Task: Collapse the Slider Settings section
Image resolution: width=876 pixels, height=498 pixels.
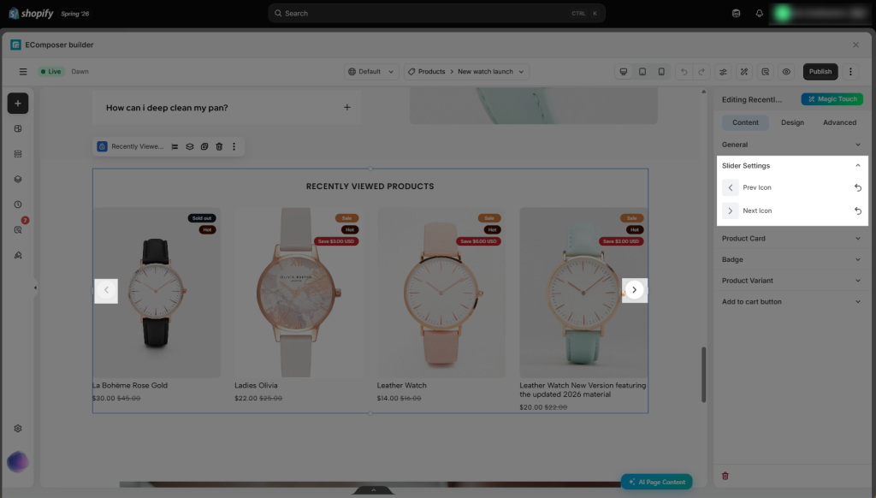Action: point(857,165)
